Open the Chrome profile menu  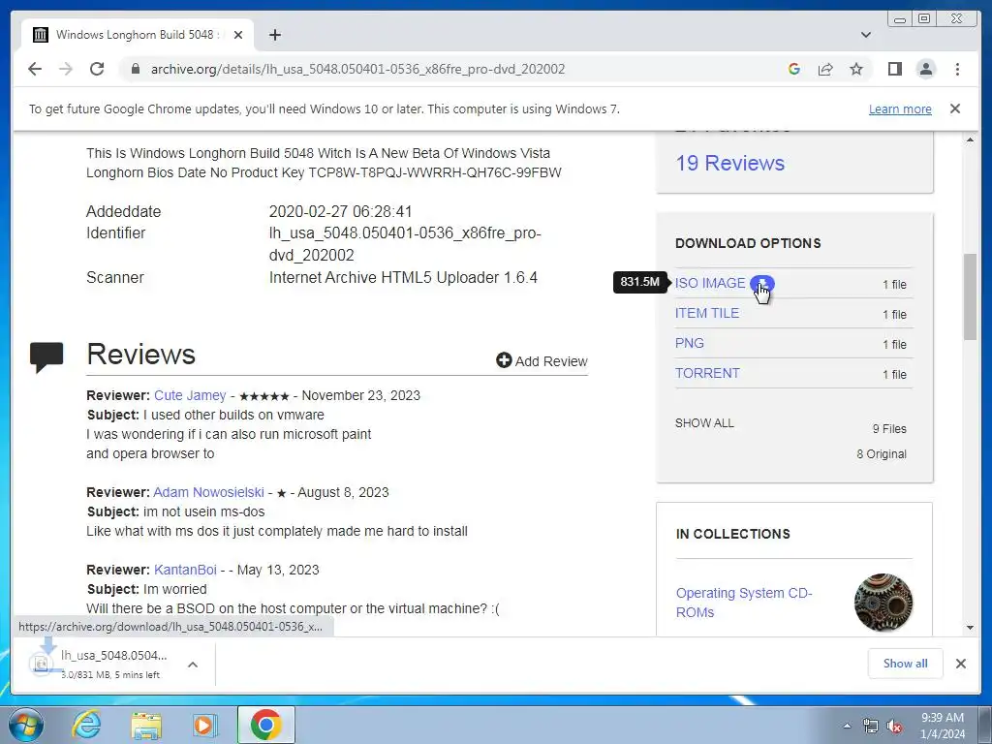[925, 69]
